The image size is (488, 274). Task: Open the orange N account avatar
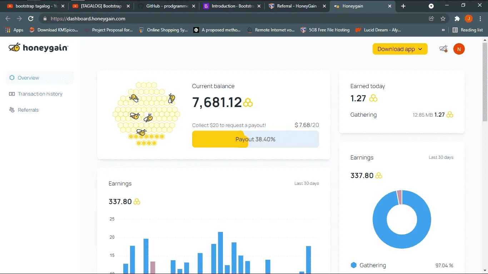[459, 49]
